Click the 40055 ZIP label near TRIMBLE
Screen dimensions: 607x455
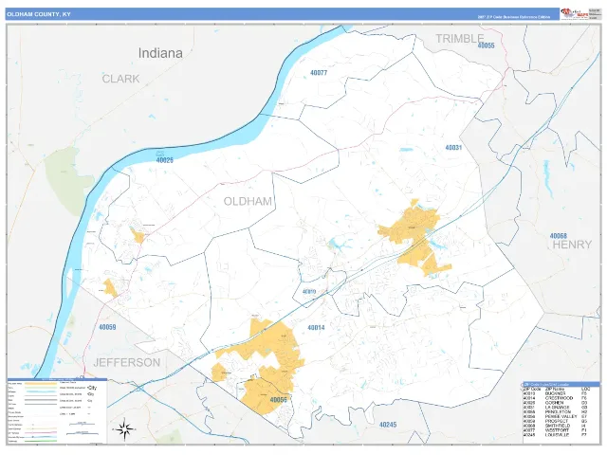point(487,45)
